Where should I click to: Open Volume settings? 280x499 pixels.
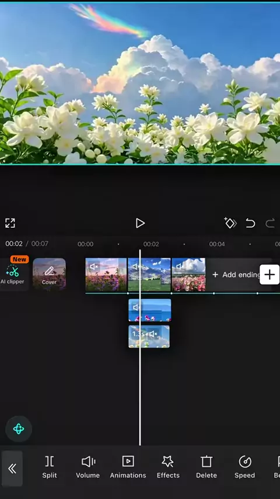click(87, 467)
